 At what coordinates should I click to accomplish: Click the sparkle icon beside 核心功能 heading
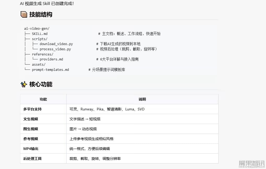coord(24,84)
